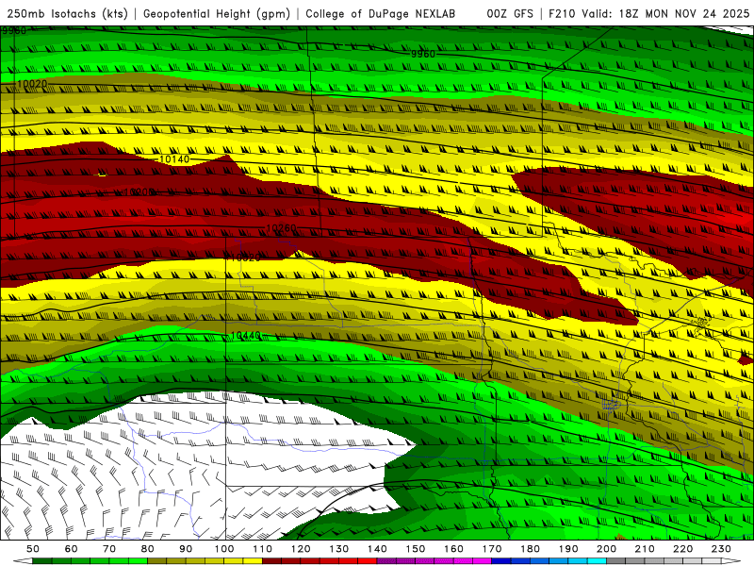
Task: Click the right arrow end of color bar
Action: pyautogui.click(x=731, y=561)
